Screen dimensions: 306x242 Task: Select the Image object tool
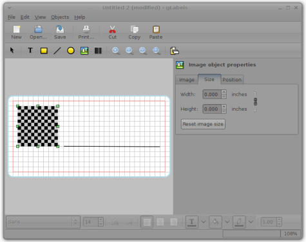pyautogui.click(x=84, y=51)
